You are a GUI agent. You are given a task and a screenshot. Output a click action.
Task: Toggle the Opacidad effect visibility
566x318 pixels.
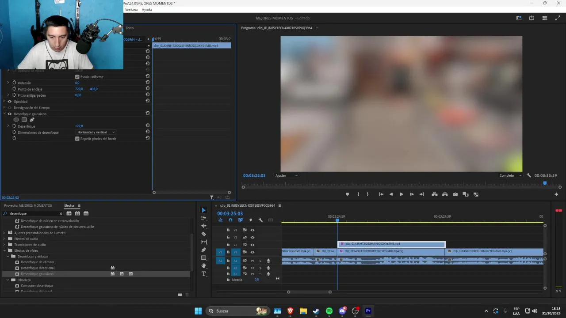10,102
